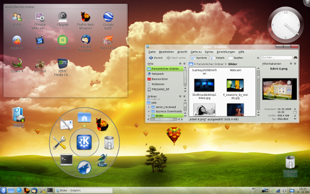This screenshot has width=310, height=194.
Task: Select the binoculars search icon in Dolphin
Action: click(x=296, y=57)
